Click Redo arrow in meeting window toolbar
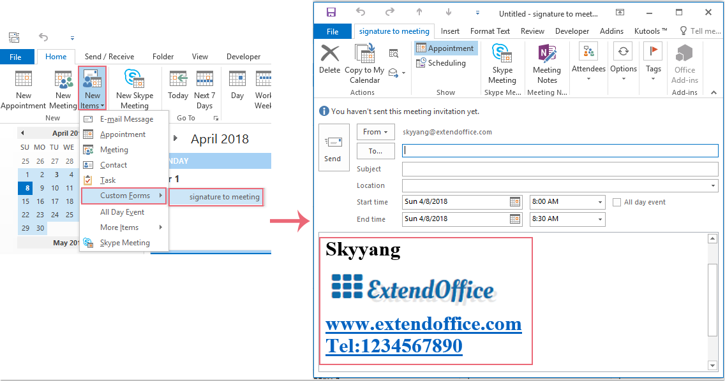The width and height of the screenshot is (725, 381). coord(390,13)
